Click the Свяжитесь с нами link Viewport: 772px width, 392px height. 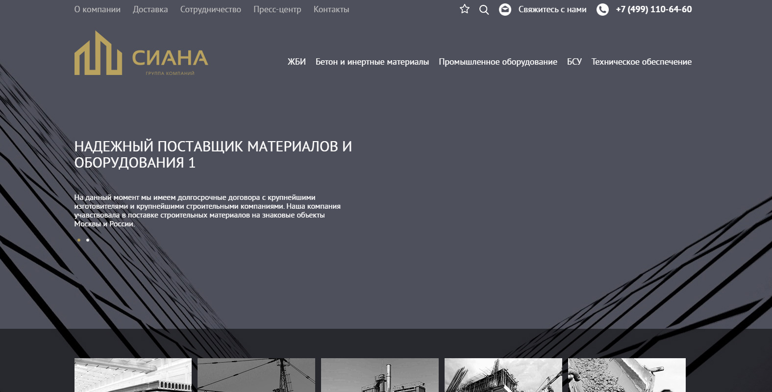[x=552, y=9]
